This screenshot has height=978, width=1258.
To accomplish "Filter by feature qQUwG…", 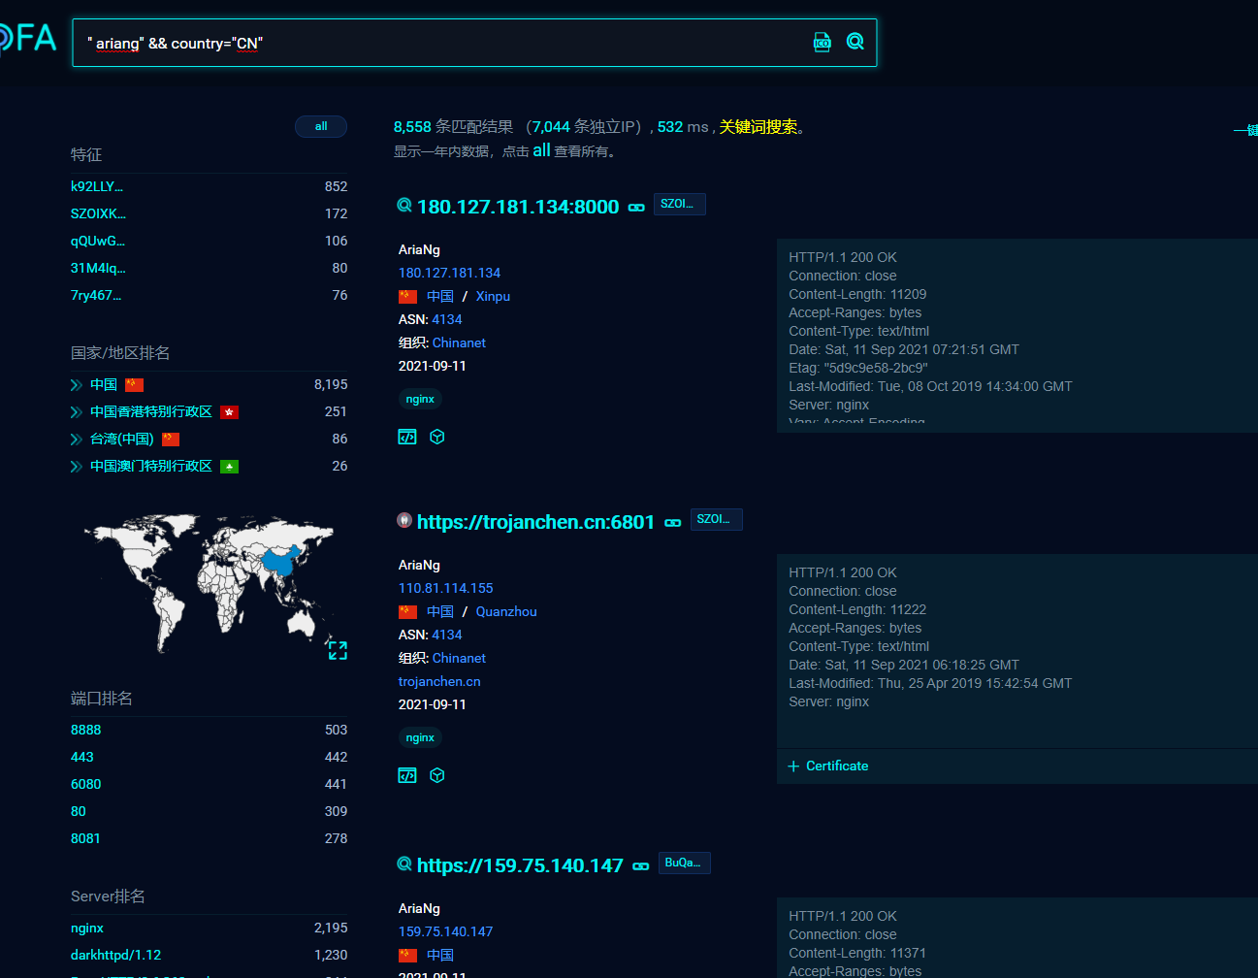I will coord(98,241).
